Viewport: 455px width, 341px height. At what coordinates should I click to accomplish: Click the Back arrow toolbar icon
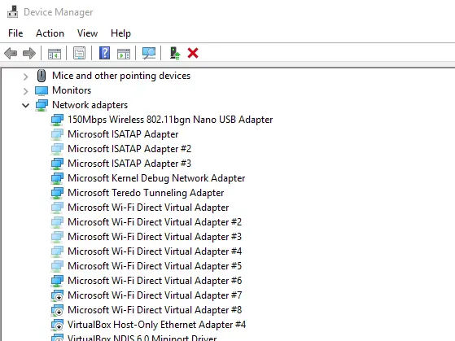[11, 54]
